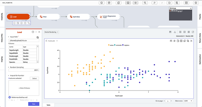Open the Show rows 1,000 dropdown
Viewport: 202px width, 107px height.
pos(188,101)
